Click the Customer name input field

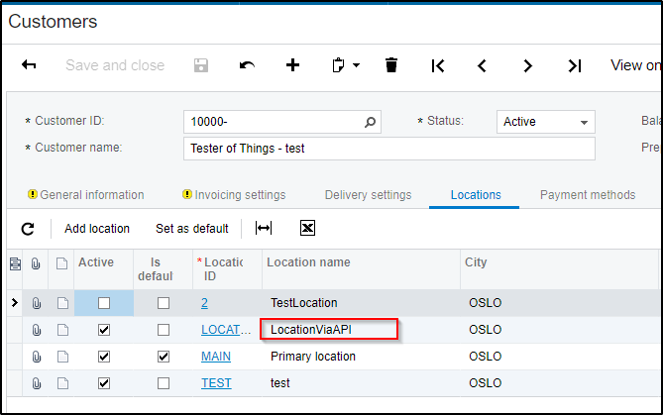[389, 149]
